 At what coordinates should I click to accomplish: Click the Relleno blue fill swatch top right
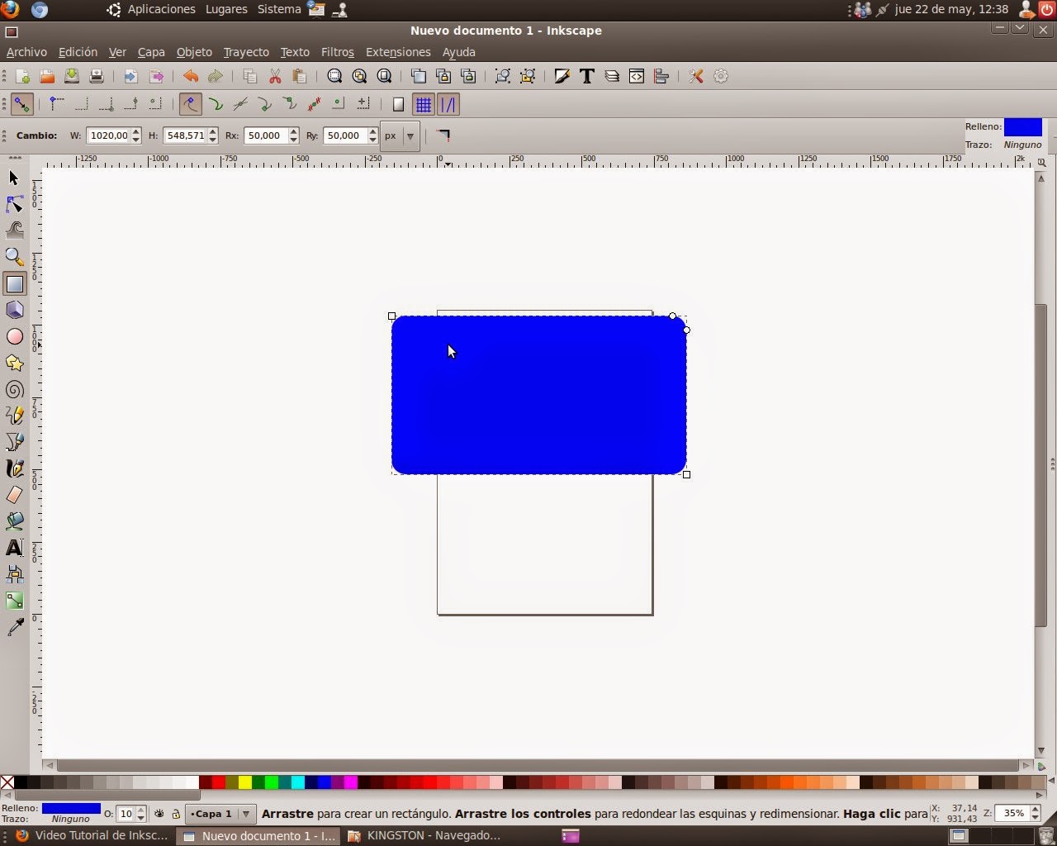(x=1022, y=126)
